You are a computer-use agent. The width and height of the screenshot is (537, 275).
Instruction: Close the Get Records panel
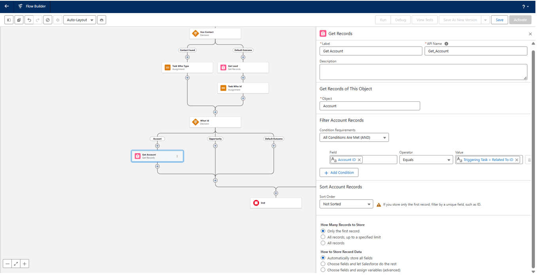(530, 34)
